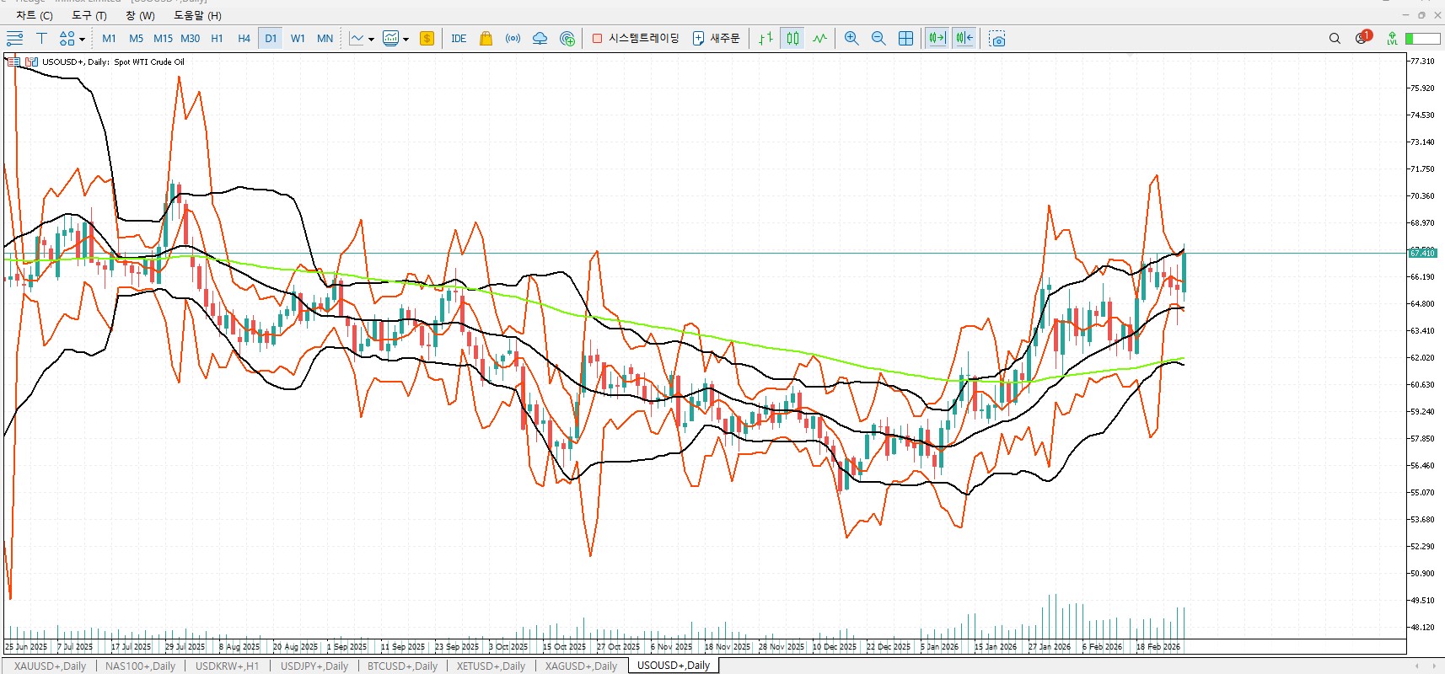The image size is (1445, 674).
Task: Toggle chart auto-scroll to latest bar
Action: click(937, 38)
